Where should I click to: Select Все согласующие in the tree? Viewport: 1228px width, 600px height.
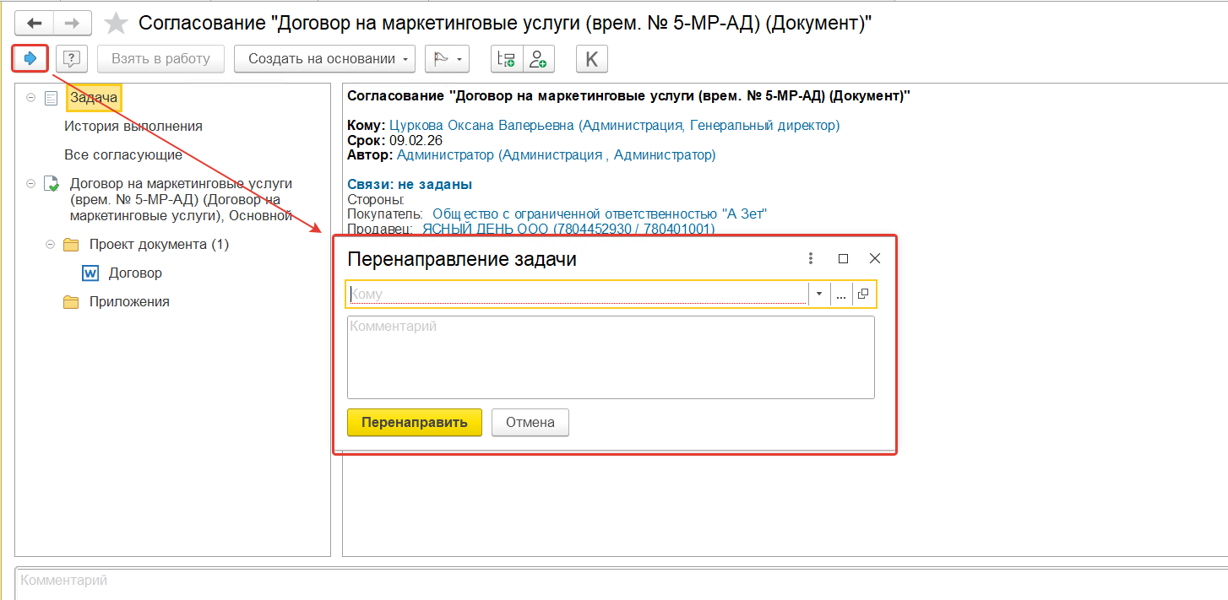tap(123, 155)
